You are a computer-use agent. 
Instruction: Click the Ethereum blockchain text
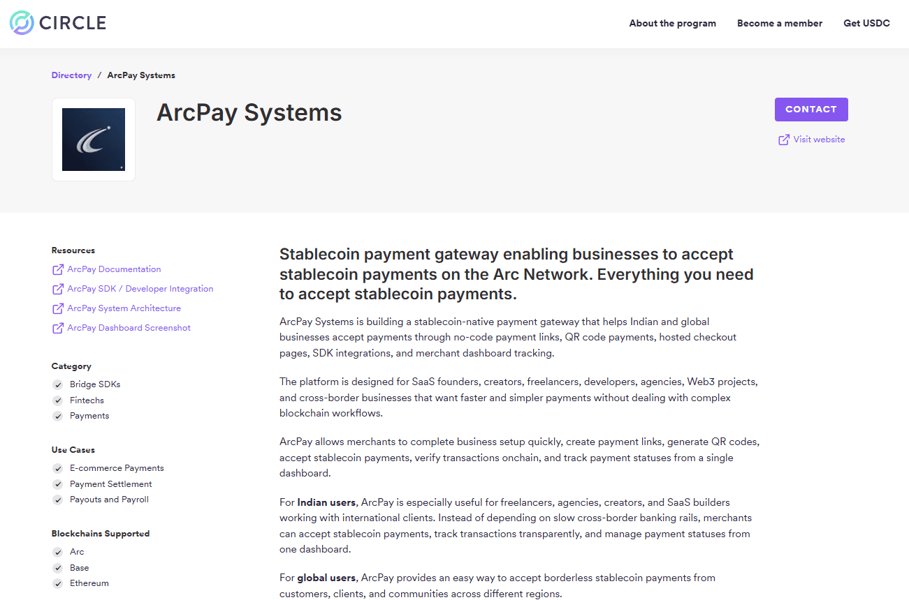coord(89,583)
